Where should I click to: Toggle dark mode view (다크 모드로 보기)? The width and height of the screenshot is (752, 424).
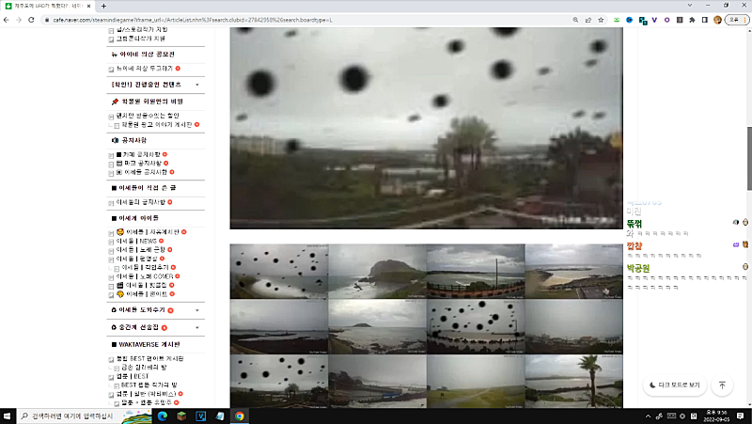click(674, 385)
